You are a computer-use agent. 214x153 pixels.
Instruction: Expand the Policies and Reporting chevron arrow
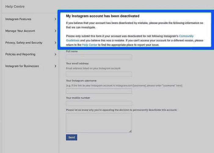55,54
